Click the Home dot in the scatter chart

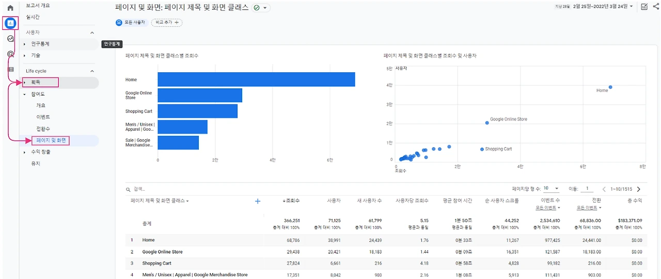[x=610, y=87]
